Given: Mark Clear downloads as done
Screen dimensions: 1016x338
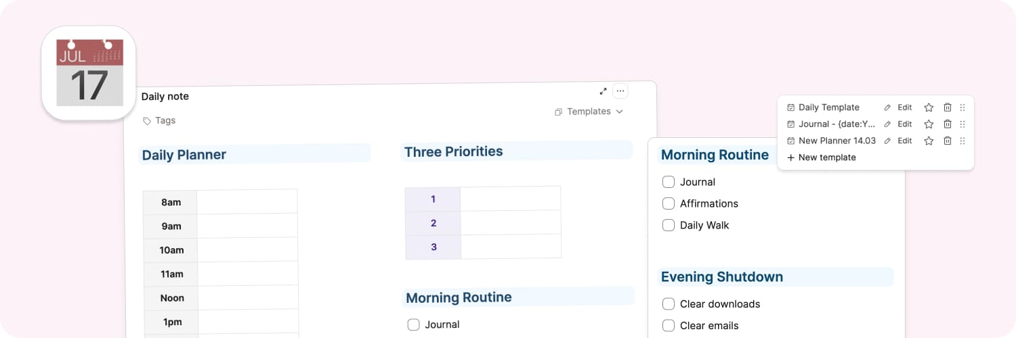Looking at the screenshot, I should [669, 304].
